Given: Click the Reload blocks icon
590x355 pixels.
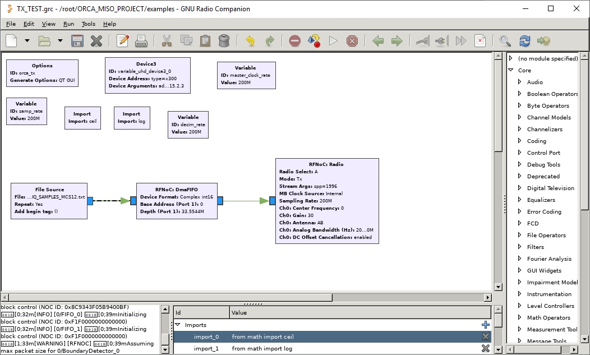Looking at the screenshot, I should click(x=525, y=41).
